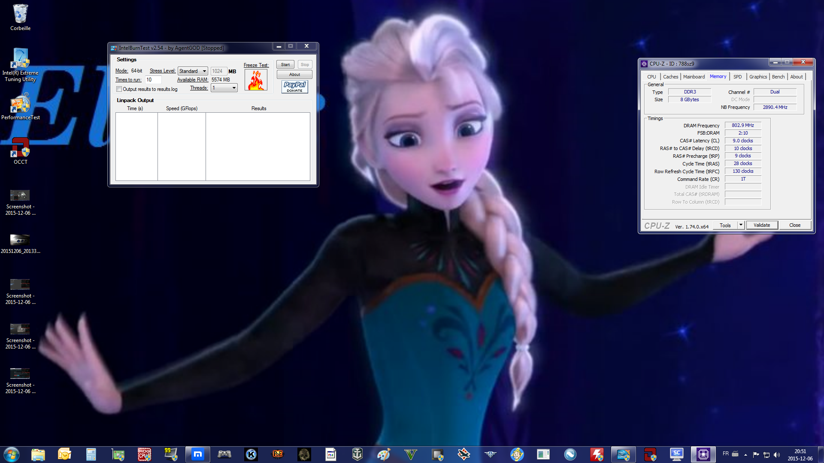The width and height of the screenshot is (824, 463).
Task: Select the first Screenshot - 2015-12-06 file below OCCT
Action: 20,202
